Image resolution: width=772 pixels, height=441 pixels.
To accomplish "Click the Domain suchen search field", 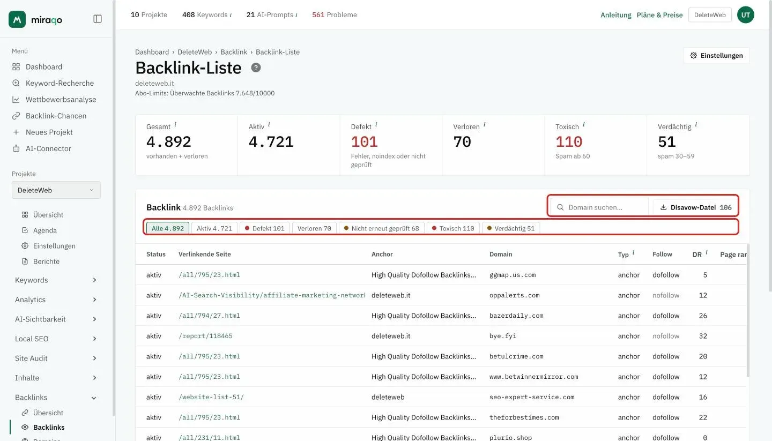I will click(600, 207).
